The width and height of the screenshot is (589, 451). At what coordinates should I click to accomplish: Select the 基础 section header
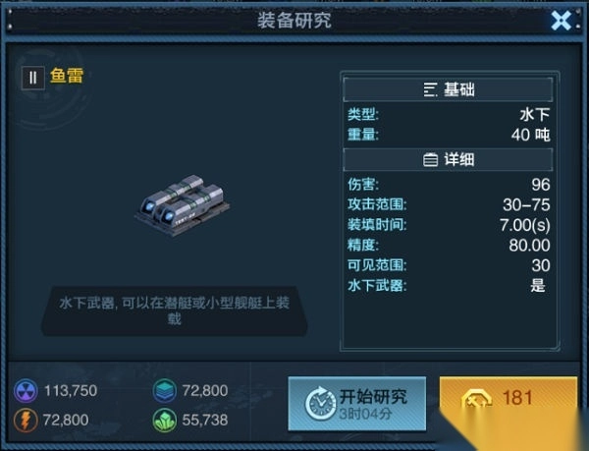448,89
